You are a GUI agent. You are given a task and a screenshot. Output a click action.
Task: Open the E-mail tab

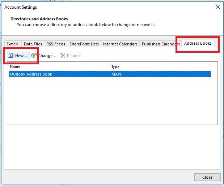(12, 44)
